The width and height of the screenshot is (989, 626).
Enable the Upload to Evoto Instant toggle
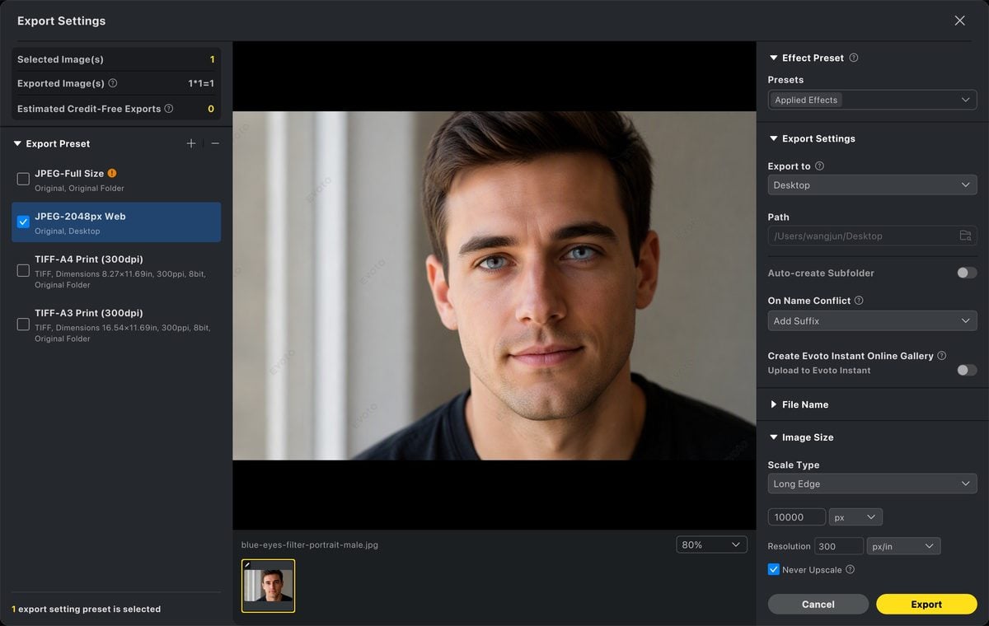(x=967, y=370)
